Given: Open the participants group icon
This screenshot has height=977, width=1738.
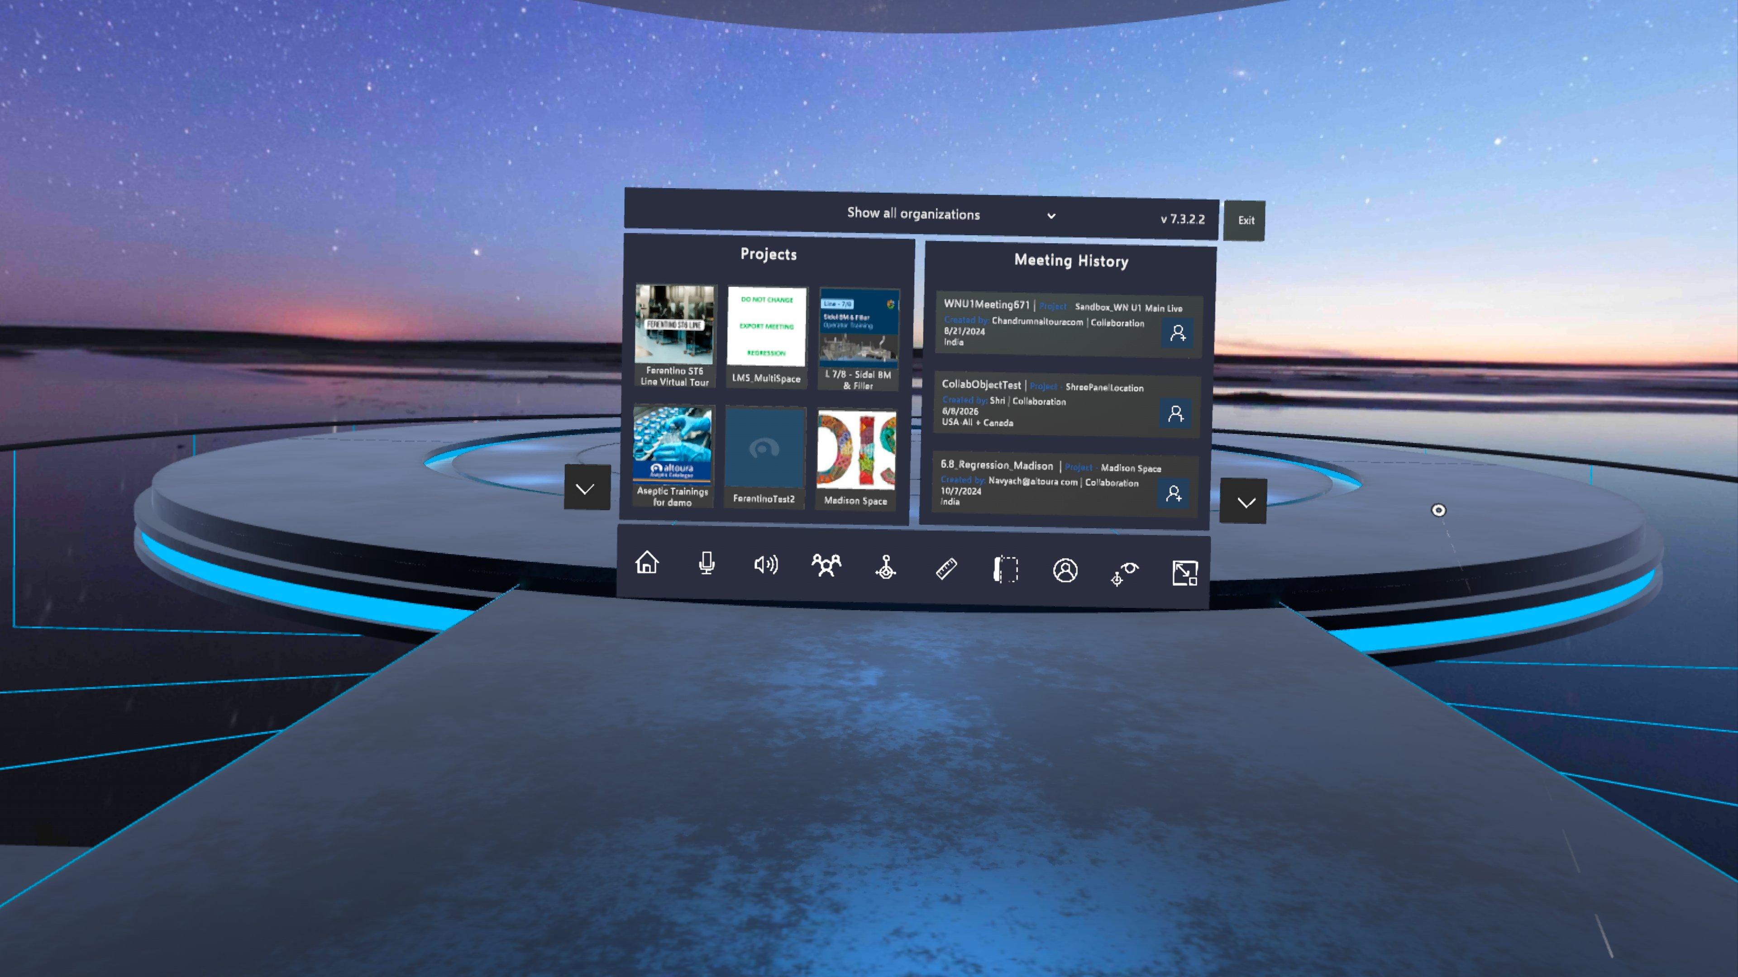Looking at the screenshot, I should pos(826,565).
